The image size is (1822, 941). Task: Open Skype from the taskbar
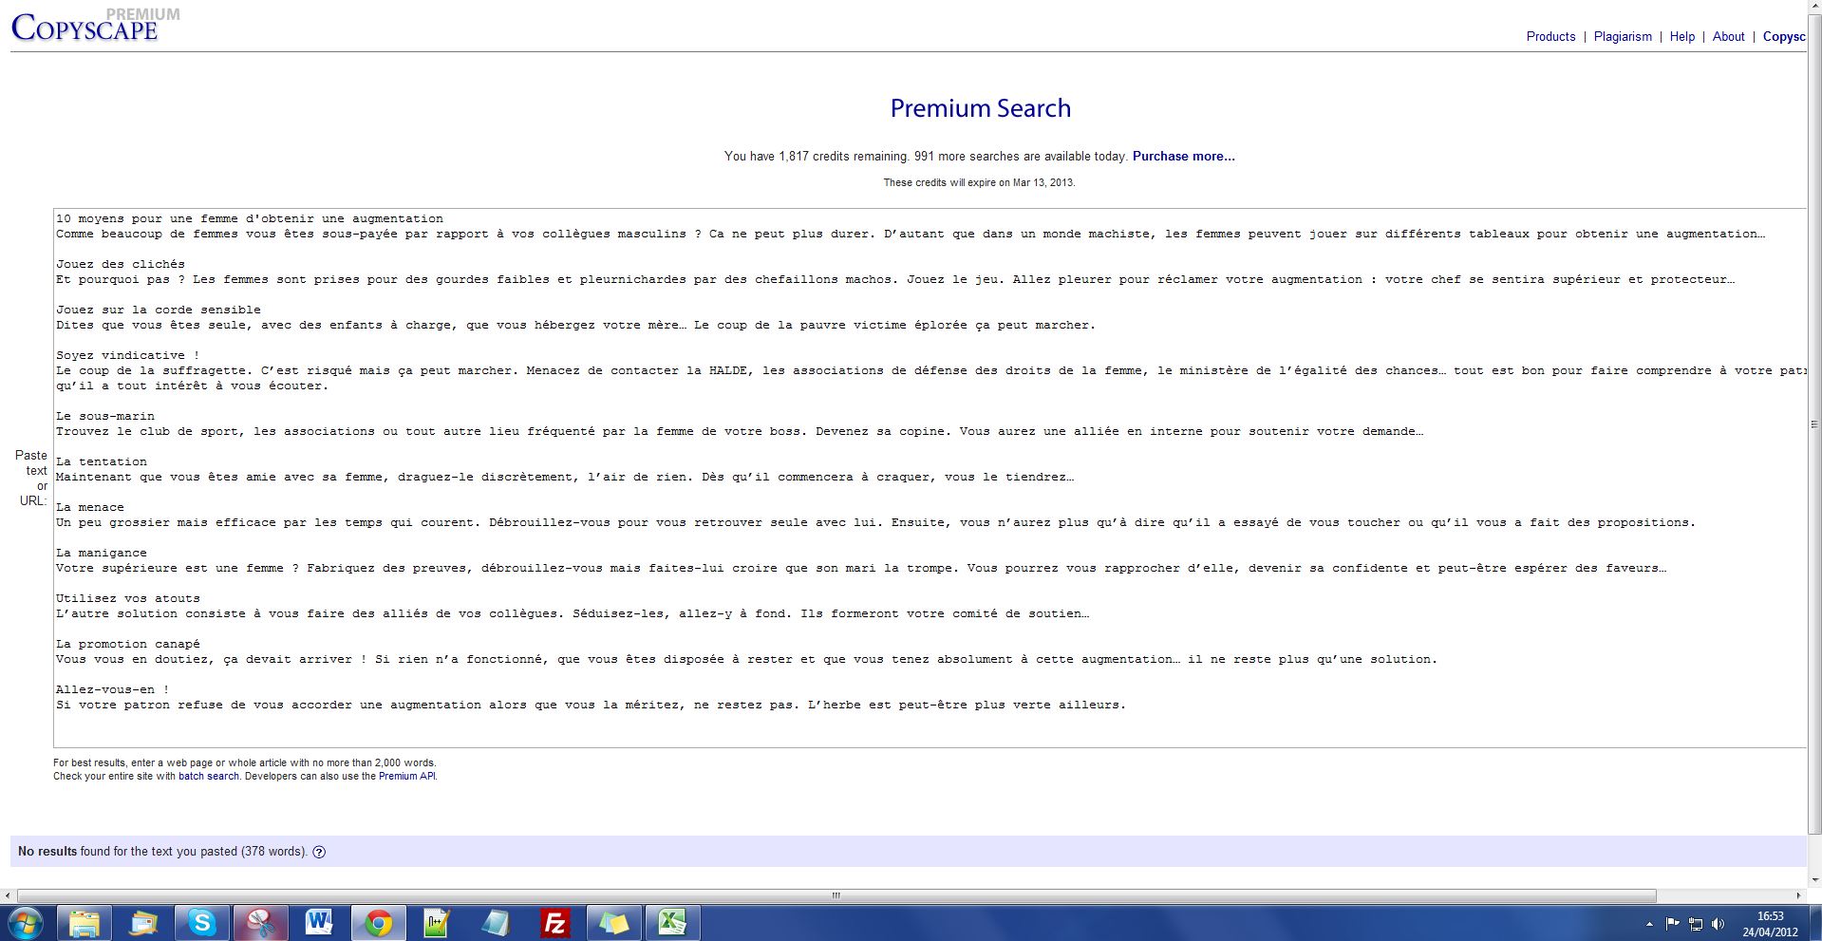(201, 922)
